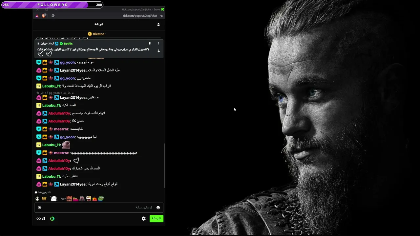Insert the facepalm emote
The image size is (420, 236).
coord(82,198)
